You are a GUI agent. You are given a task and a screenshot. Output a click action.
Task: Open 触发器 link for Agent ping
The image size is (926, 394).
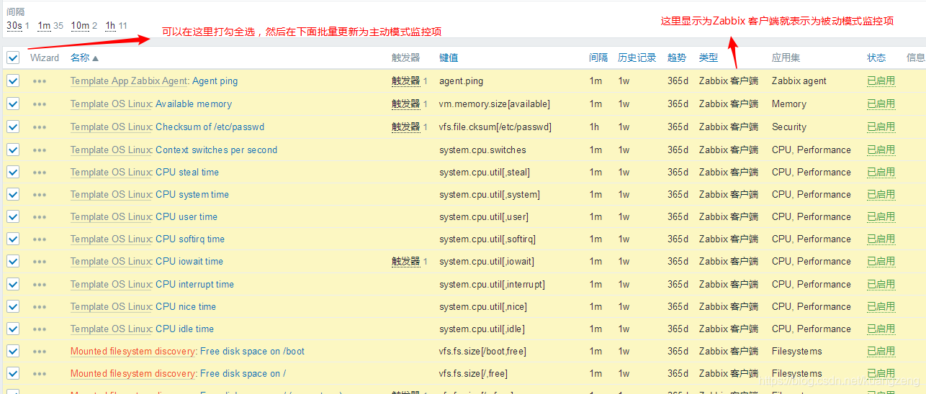click(405, 81)
